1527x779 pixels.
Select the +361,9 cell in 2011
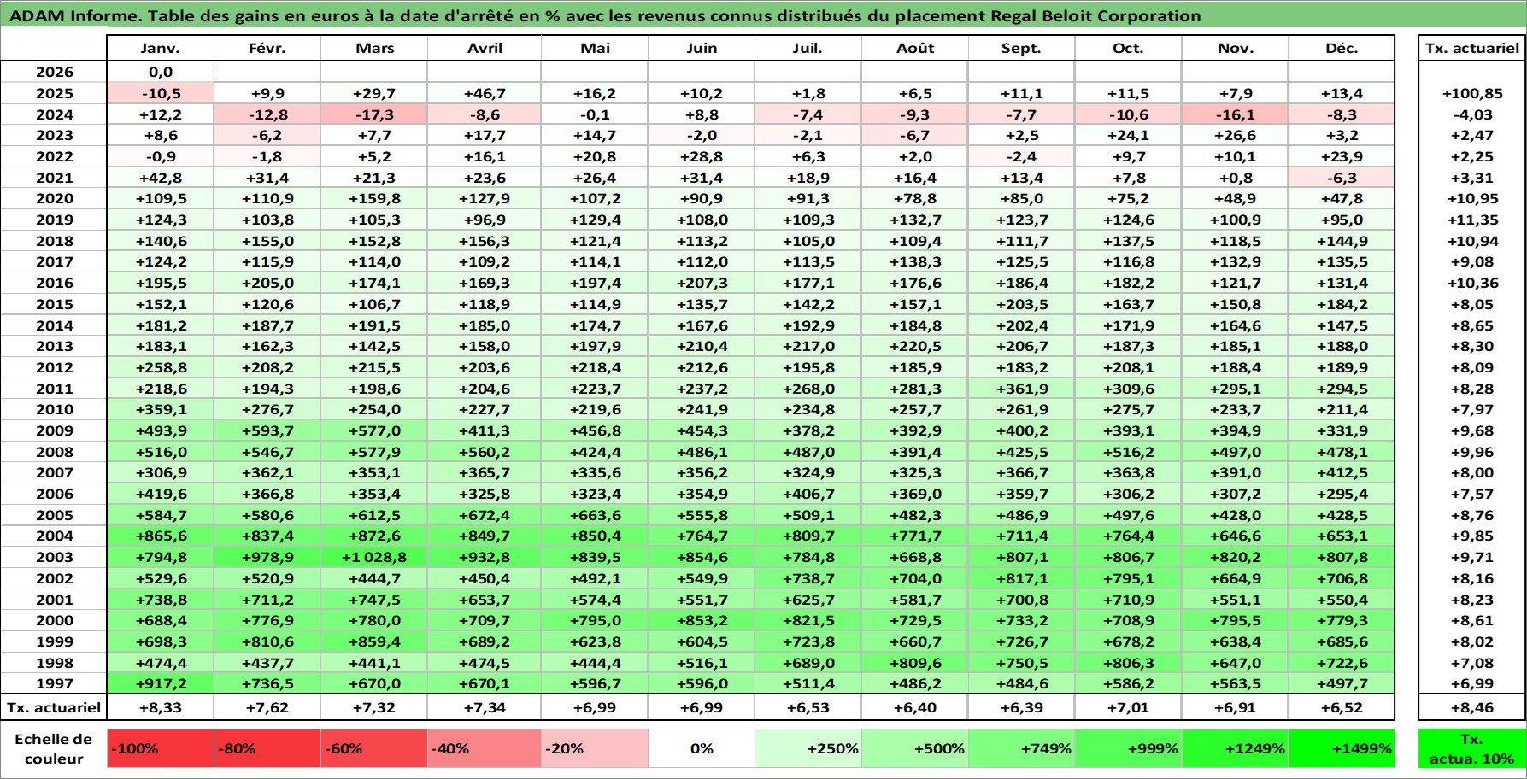[x=1021, y=389]
